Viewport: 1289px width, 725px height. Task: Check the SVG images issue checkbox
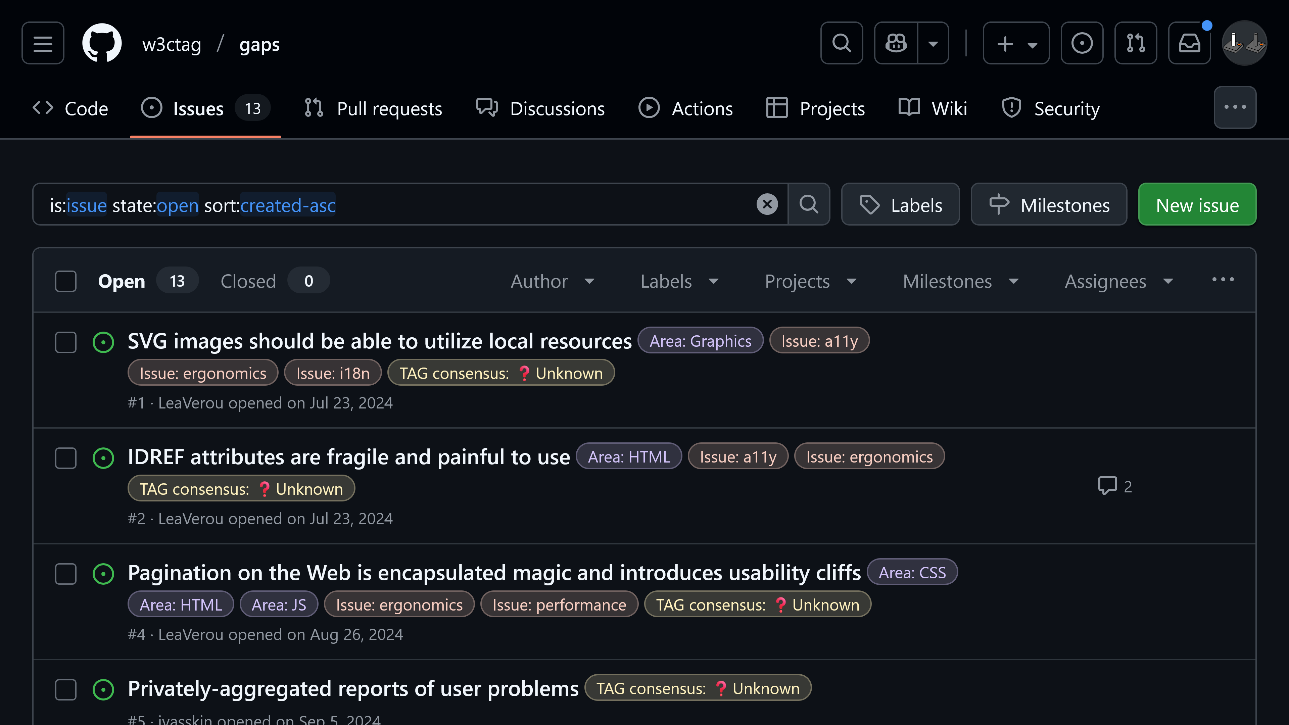click(x=65, y=343)
